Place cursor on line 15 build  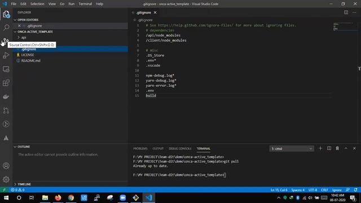pos(151,95)
